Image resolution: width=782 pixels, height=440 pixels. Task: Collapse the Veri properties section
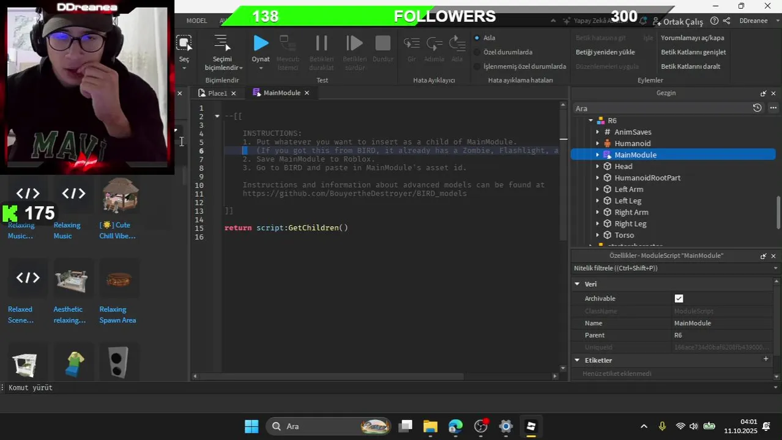(x=577, y=284)
